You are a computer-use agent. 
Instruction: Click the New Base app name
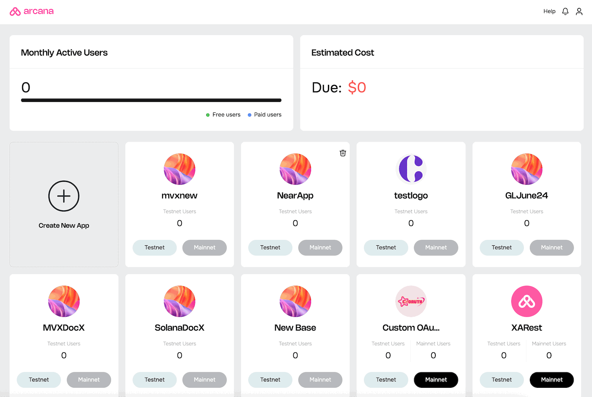coord(295,328)
